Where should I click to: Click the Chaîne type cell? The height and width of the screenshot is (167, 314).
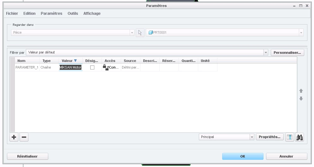pyautogui.click(x=49, y=67)
